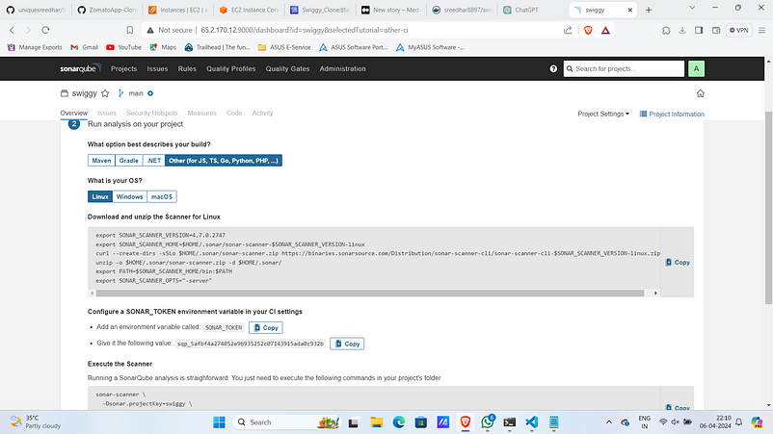Select Other (for JS, TS, Go...) build option

click(x=224, y=161)
